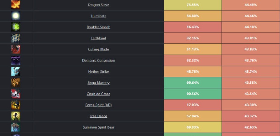This screenshot has width=280, height=136.
Task: Open the Summon Spirit Bear link
Action: pyautogui.click(x=98, y=127)
